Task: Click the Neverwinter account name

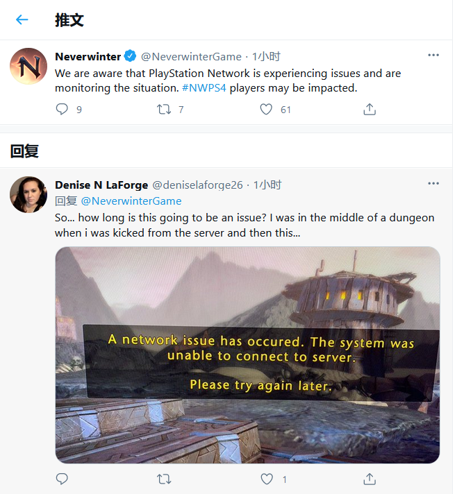Action: 88,56
